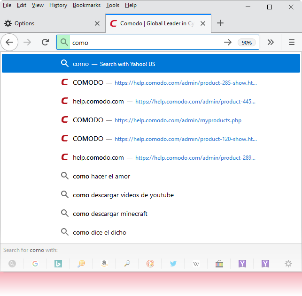
Task: Search with the gray magnifier one-off engine
Action: (12, 264)
